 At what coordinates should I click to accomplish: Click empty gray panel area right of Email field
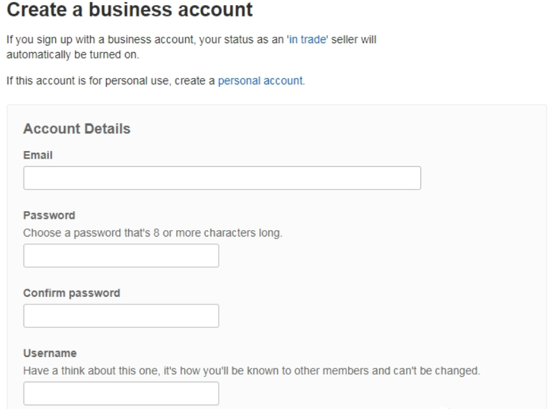click(482, 178)
